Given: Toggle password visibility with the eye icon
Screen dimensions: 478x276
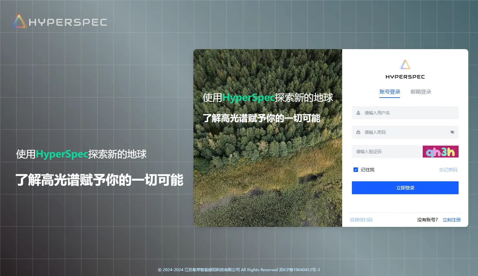Looking at the screenshot, I should 452,132.
